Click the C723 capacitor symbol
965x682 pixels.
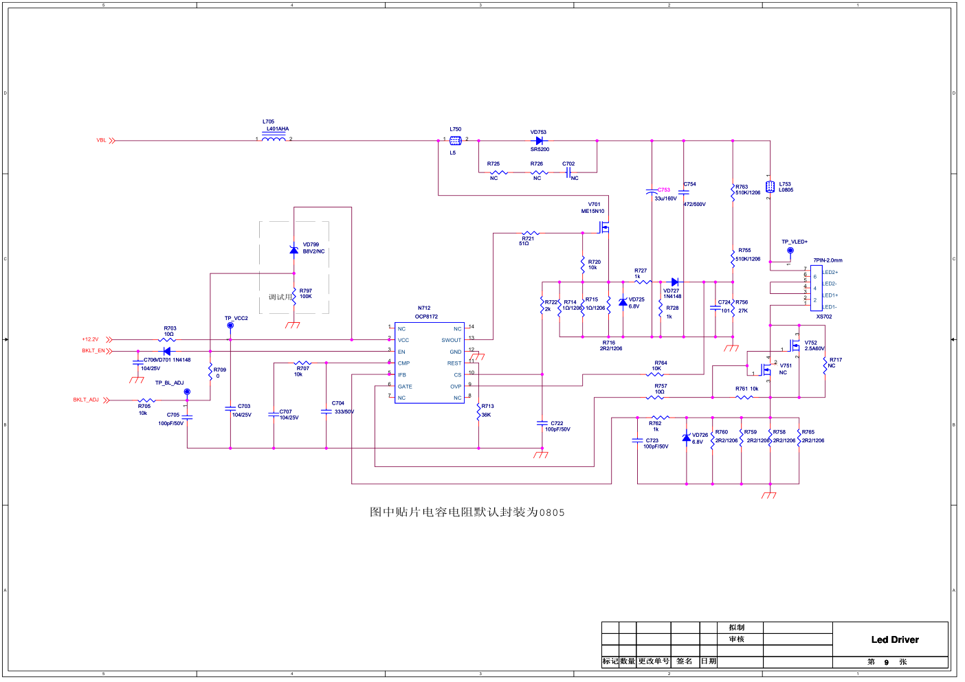638,440
